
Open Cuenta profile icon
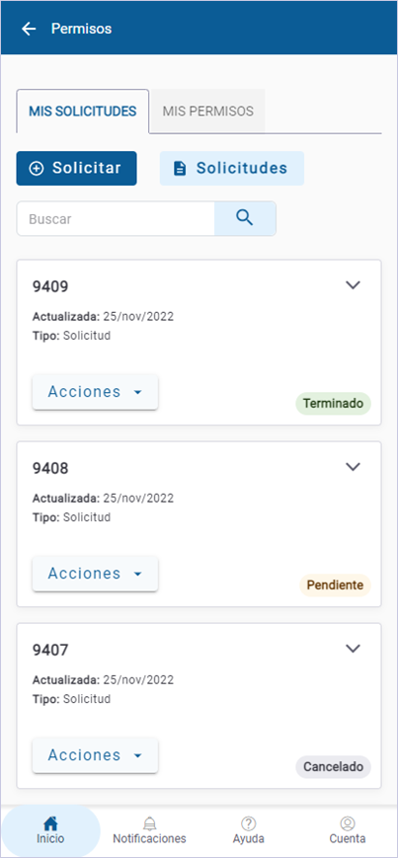348,823
